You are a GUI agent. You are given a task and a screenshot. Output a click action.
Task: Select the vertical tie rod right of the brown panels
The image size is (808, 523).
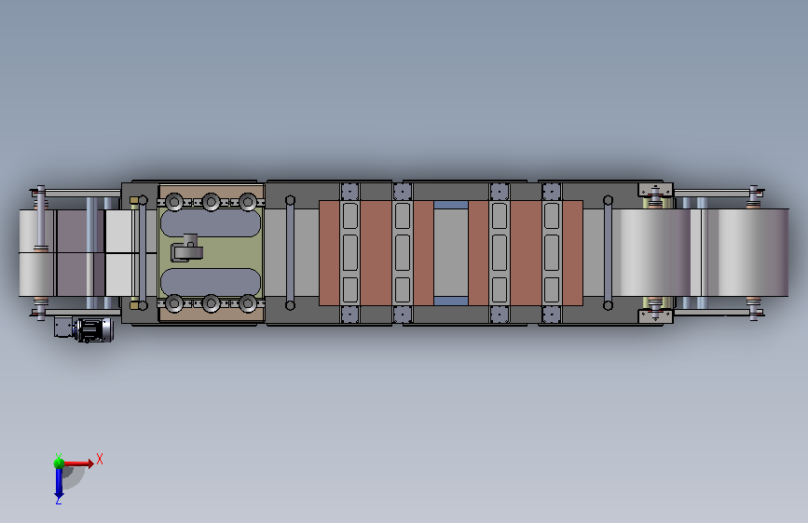pyautogui.click(x=608, y=253)
